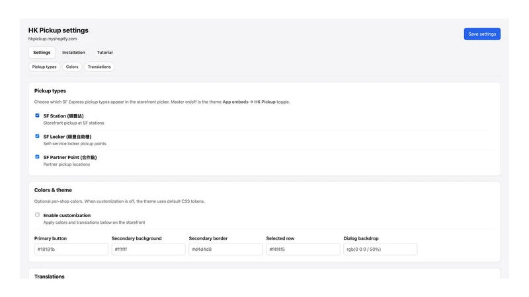Jump to Colors section pill
The image size is (529, 297).
[72, 67]
